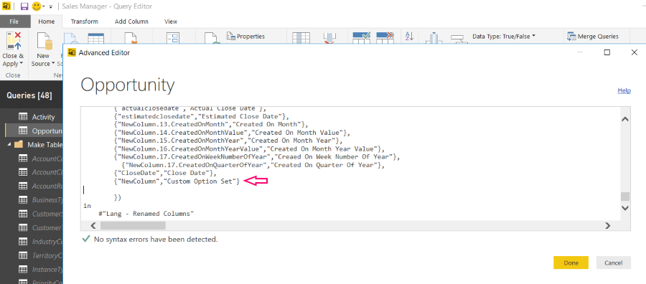
Task: Click the #"Lang - Renamed Columns" line
Action: tap(146, 214)
